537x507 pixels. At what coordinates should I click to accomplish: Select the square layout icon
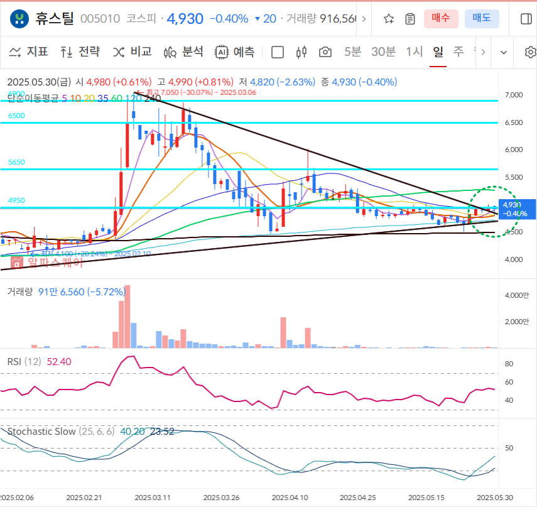click(278, 52)
